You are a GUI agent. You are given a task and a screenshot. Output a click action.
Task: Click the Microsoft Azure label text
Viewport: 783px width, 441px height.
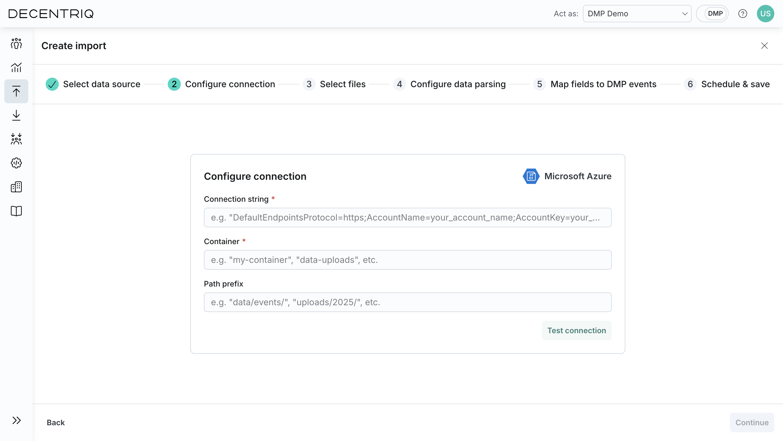(578, 176)
